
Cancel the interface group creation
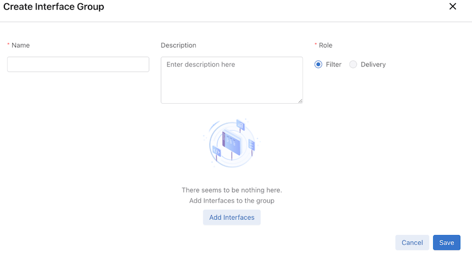(412, 242)
